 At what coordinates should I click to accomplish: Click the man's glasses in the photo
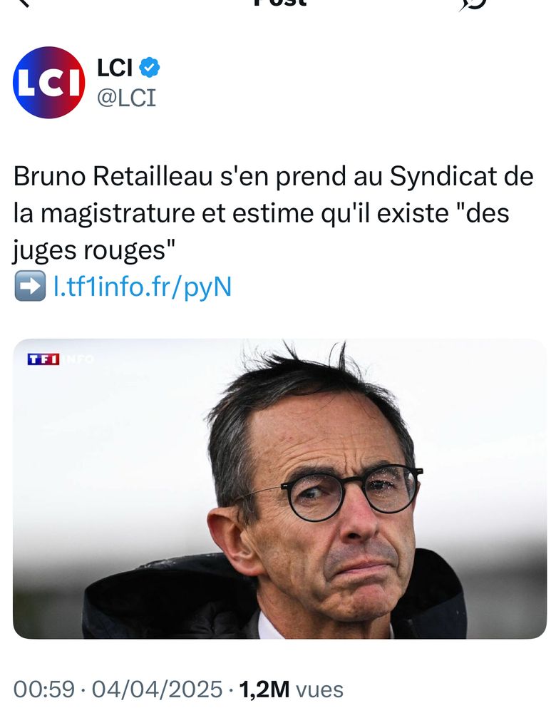tap(351, 493)
